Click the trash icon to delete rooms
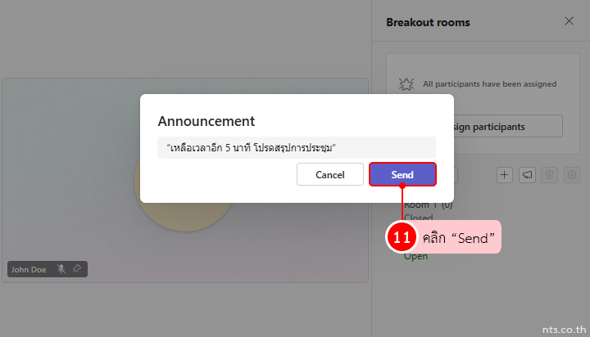 (550, 174)
